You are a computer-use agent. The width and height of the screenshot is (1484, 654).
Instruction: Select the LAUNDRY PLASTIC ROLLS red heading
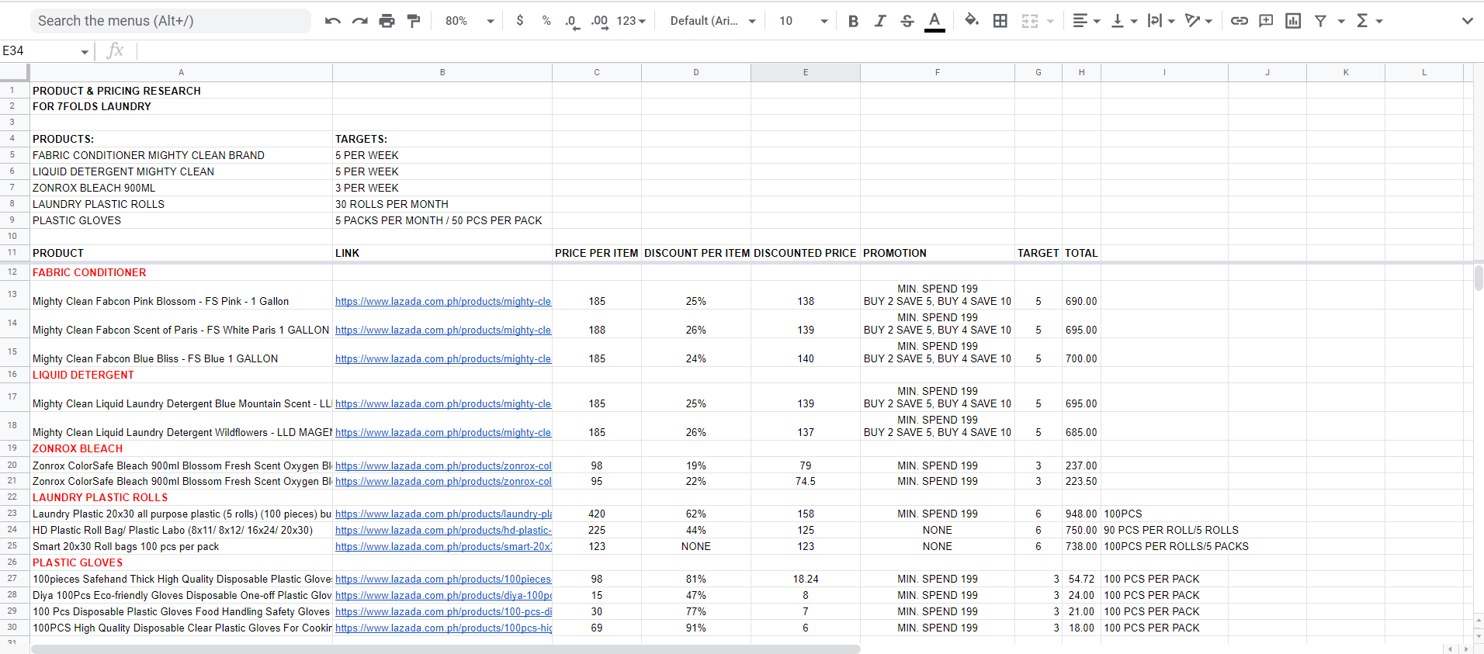pyautogui.click(x=181, y=497)
